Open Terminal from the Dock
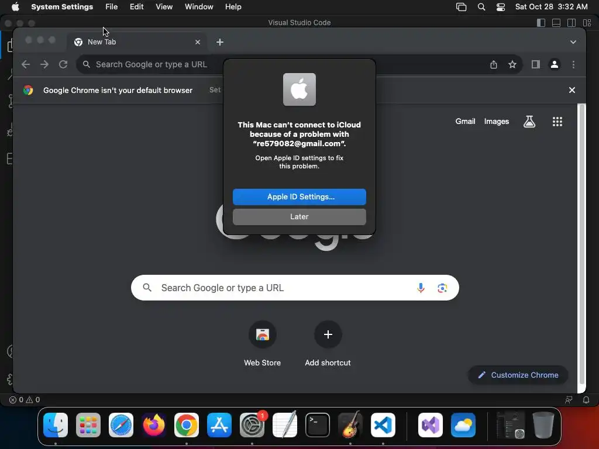This screenshot has height=449, width=599. (318, 425)
